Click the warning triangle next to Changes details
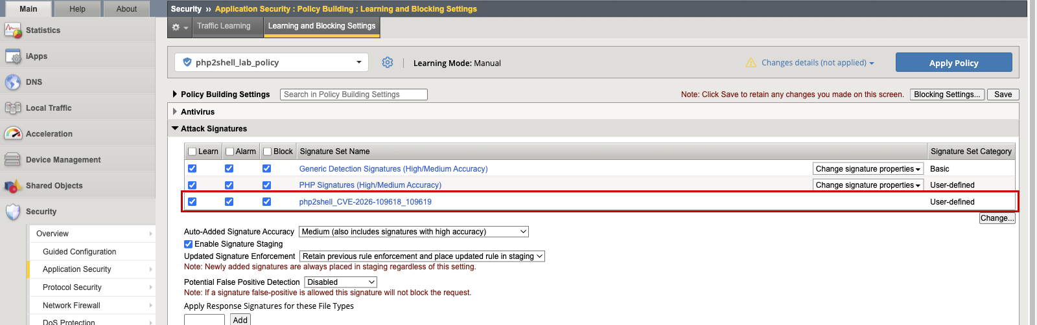 click(751, 63)
